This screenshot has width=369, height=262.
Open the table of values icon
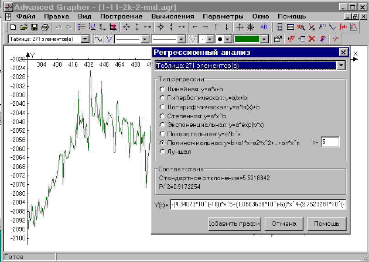[291, 27]
